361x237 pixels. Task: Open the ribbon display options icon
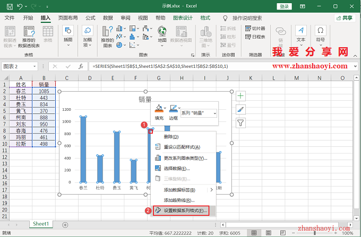[x=303, y=6]
